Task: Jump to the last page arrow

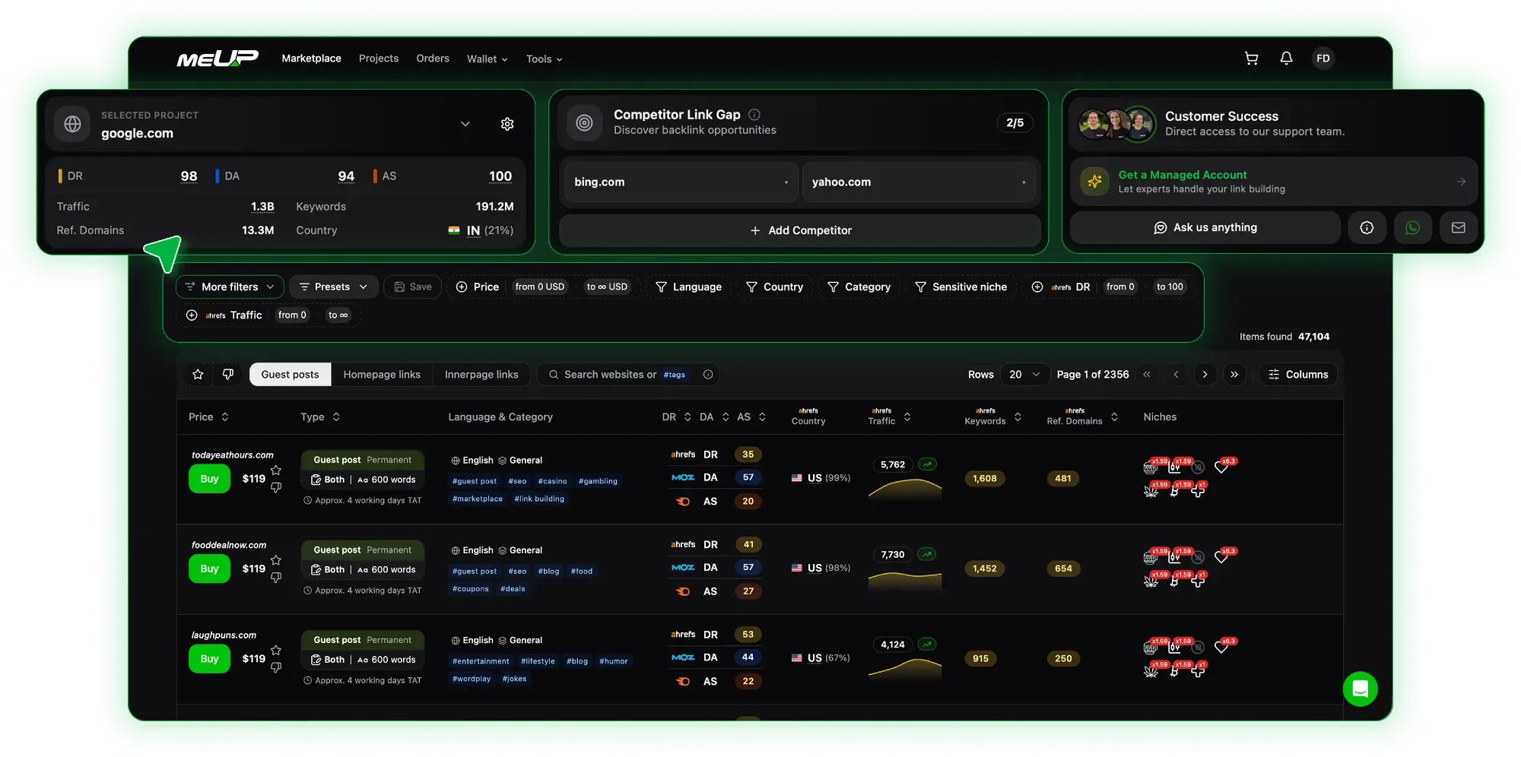Action: (x=1234, y=375)
